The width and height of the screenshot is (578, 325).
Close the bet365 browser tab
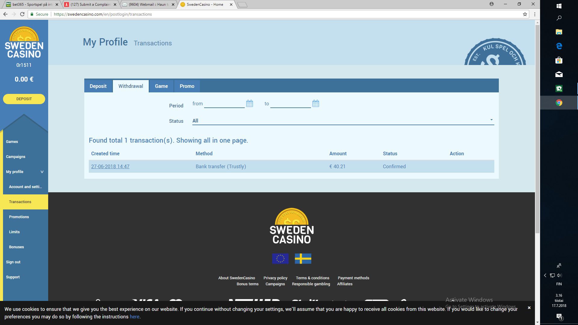tap(57, 5)
